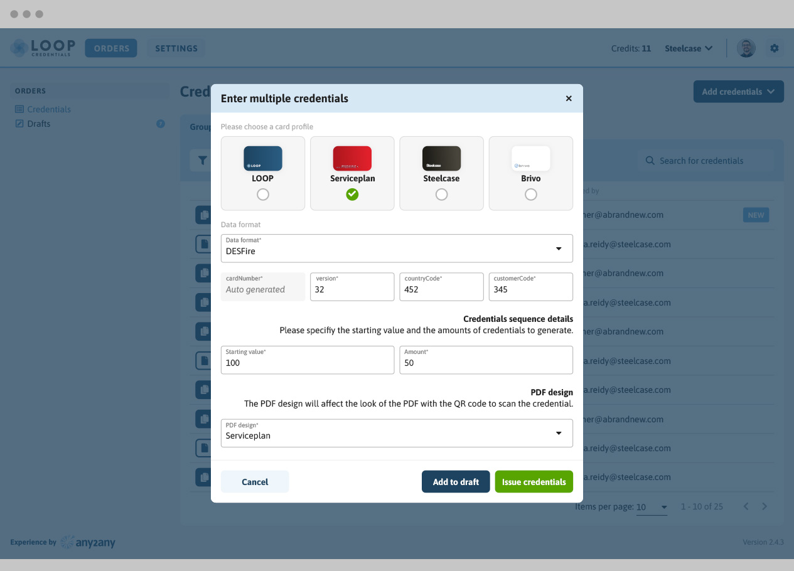Click the Starting value input field
Screen dimensions: 794x571
point(307,360)
